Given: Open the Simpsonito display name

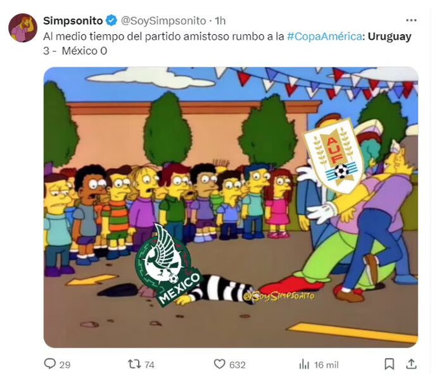Looking at the screenshot, I should [x=73, y=21].
